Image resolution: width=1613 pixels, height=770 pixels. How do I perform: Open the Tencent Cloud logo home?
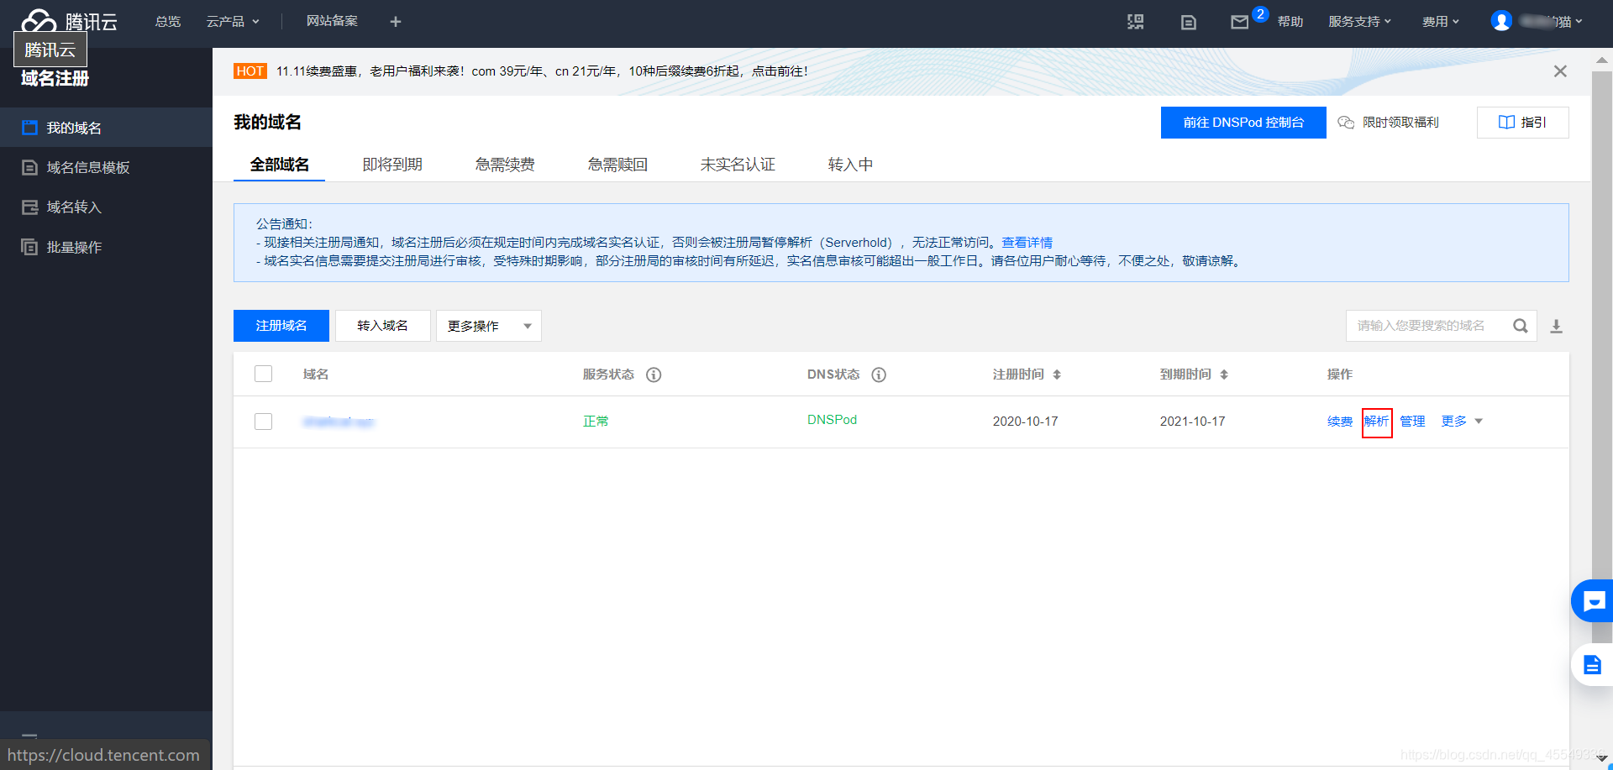click(x=69, y=21)
